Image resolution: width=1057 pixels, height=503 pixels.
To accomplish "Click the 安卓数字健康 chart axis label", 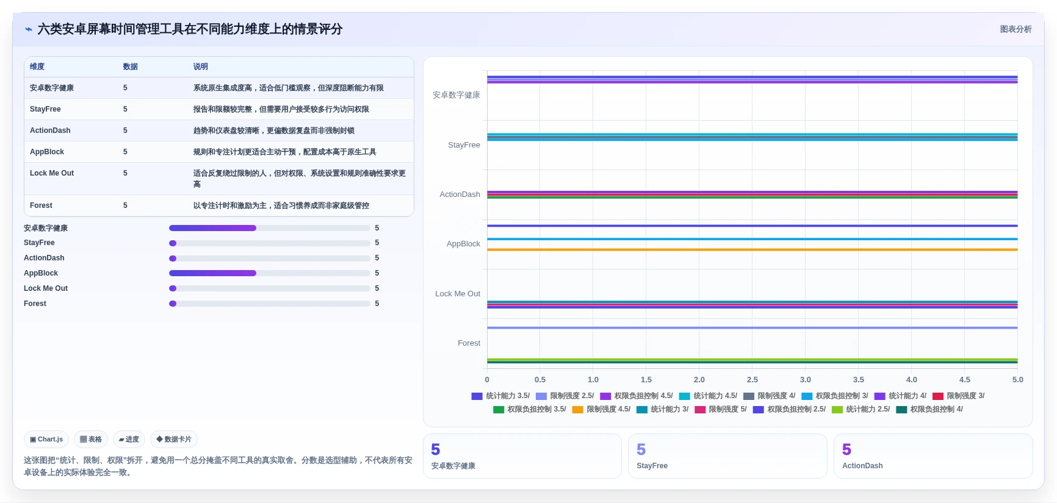I will click(x=456, y=95).
